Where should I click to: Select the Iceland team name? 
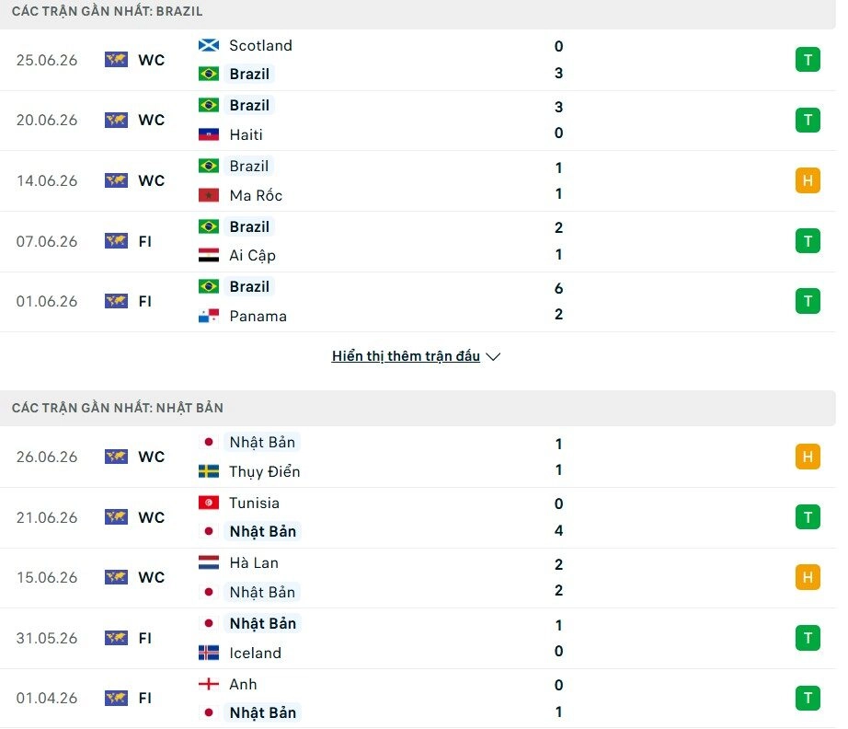tap(256, 653)
